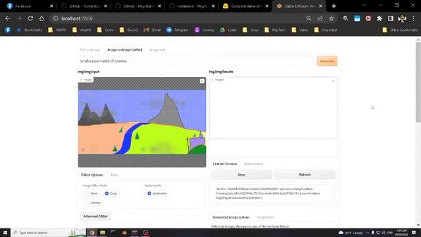Toggle the browser side panel icon
This screenshot has height=237, width=421.
click(391, 18)
